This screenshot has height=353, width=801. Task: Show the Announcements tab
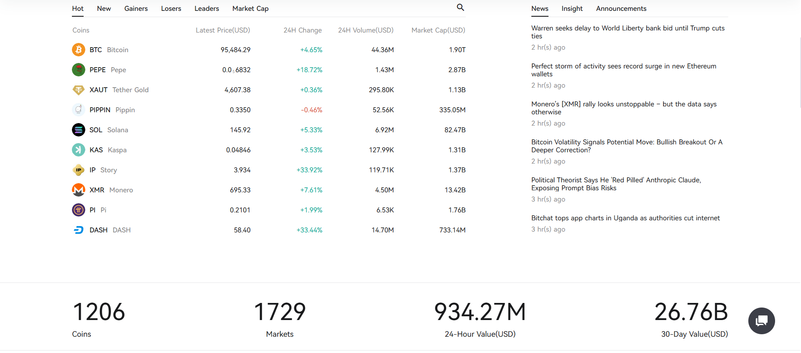621,9
